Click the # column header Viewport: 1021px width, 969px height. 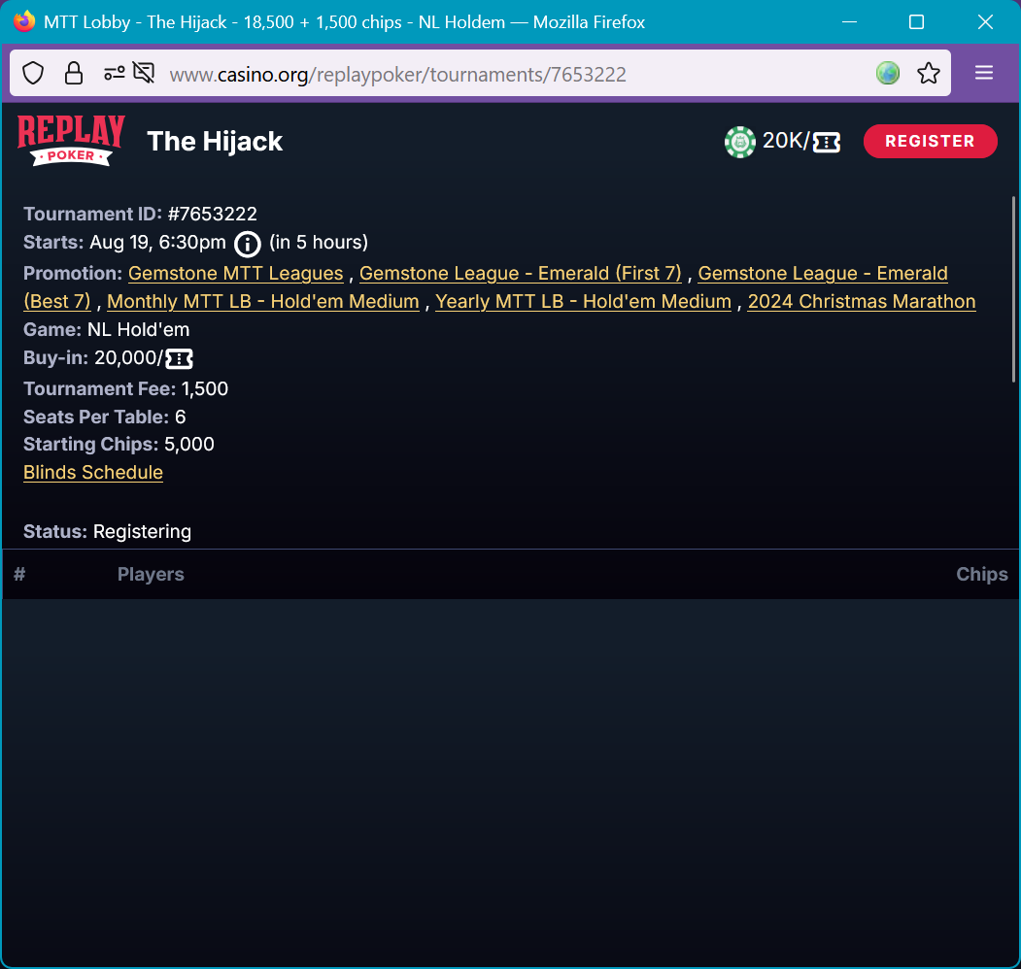[19, 574]
